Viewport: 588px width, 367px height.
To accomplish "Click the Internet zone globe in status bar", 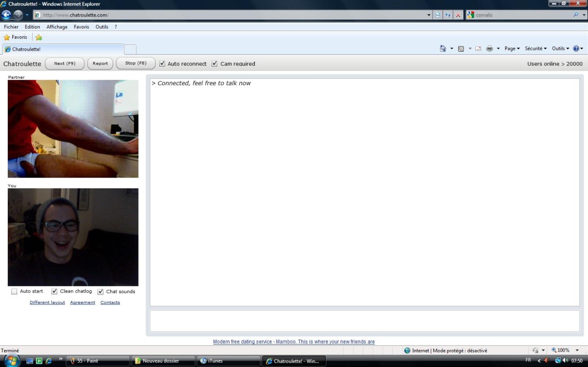I will point(407,350).
